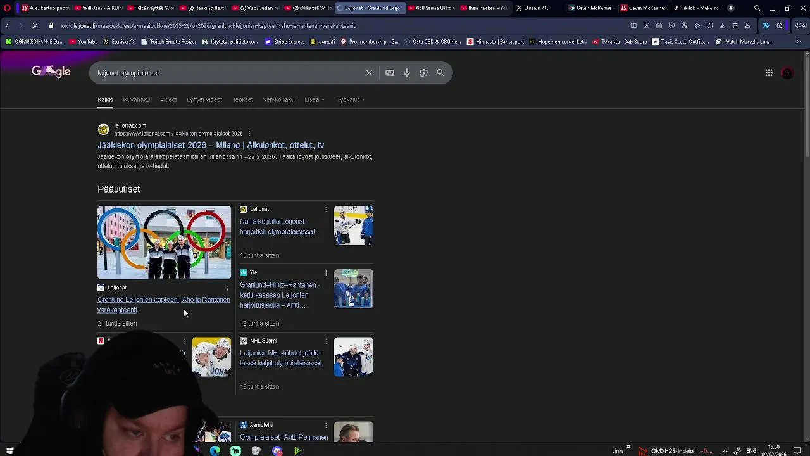
Task: Click into the Google search field
Action: pyautogui.click(x=228, y=73)
